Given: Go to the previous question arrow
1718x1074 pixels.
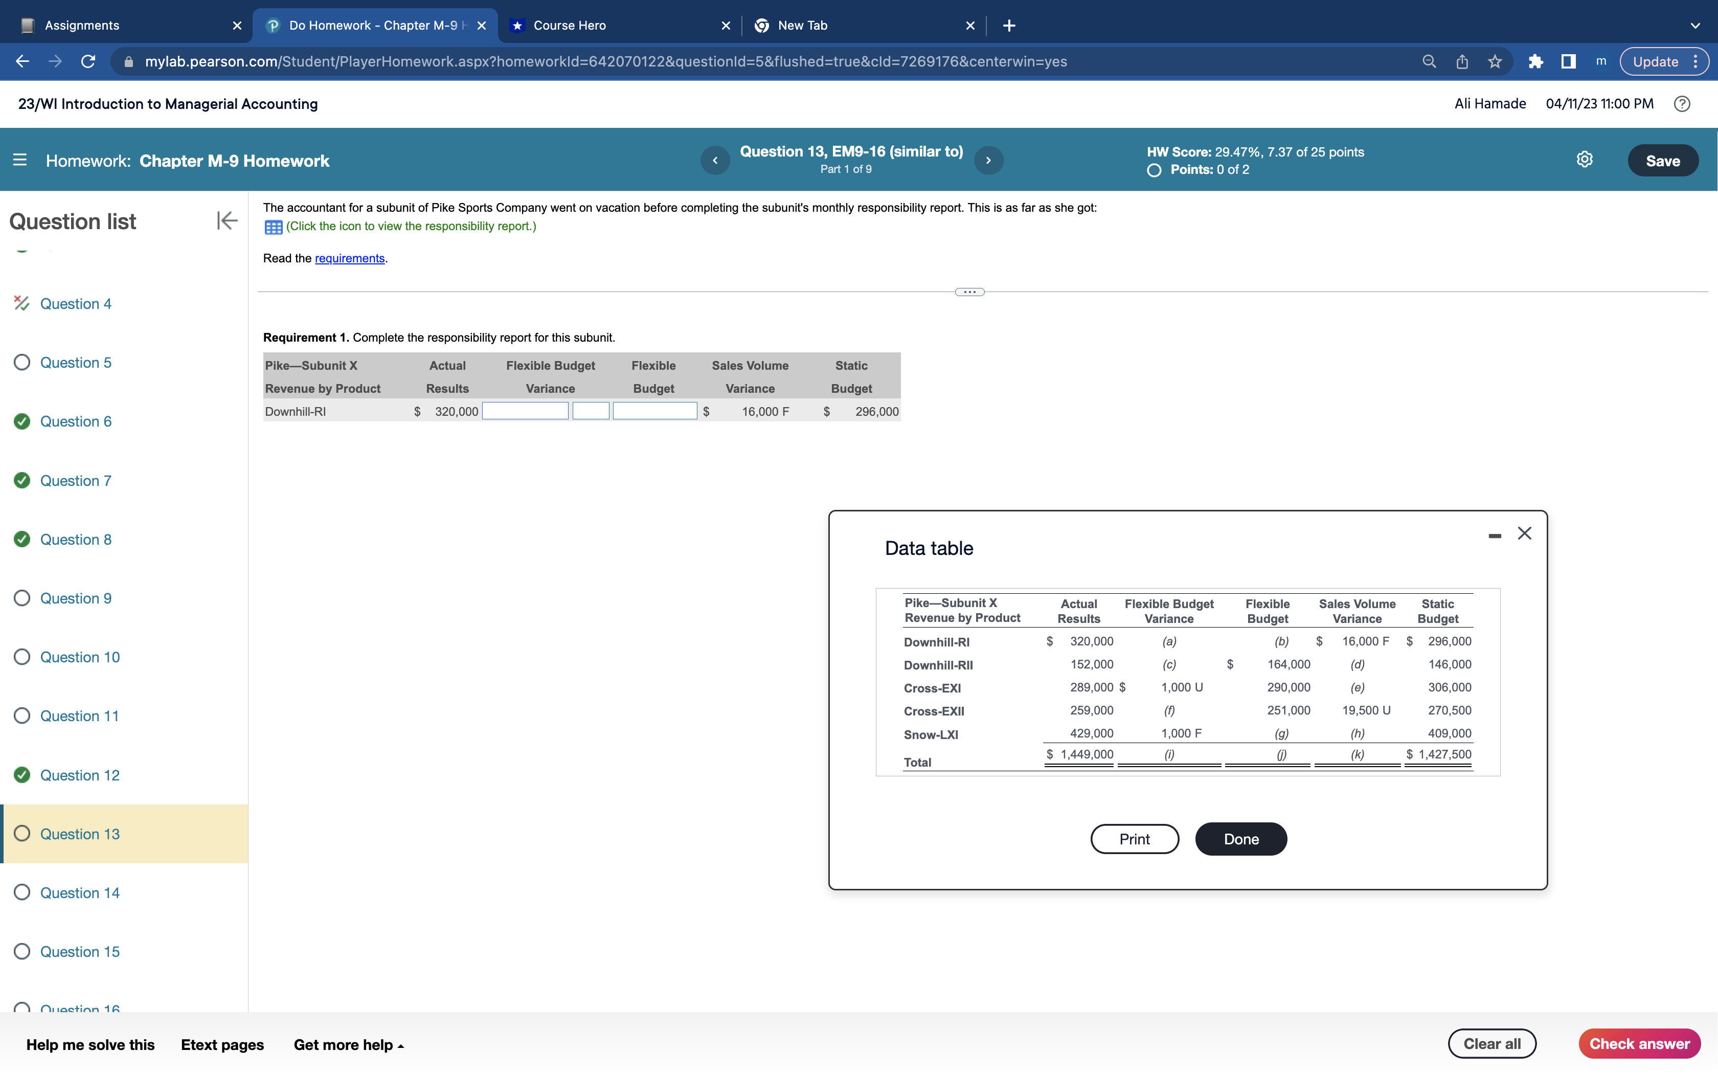Looking at the screenshot, I should (715, 161).
